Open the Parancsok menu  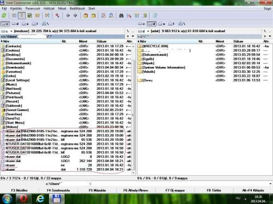point(33,8)
